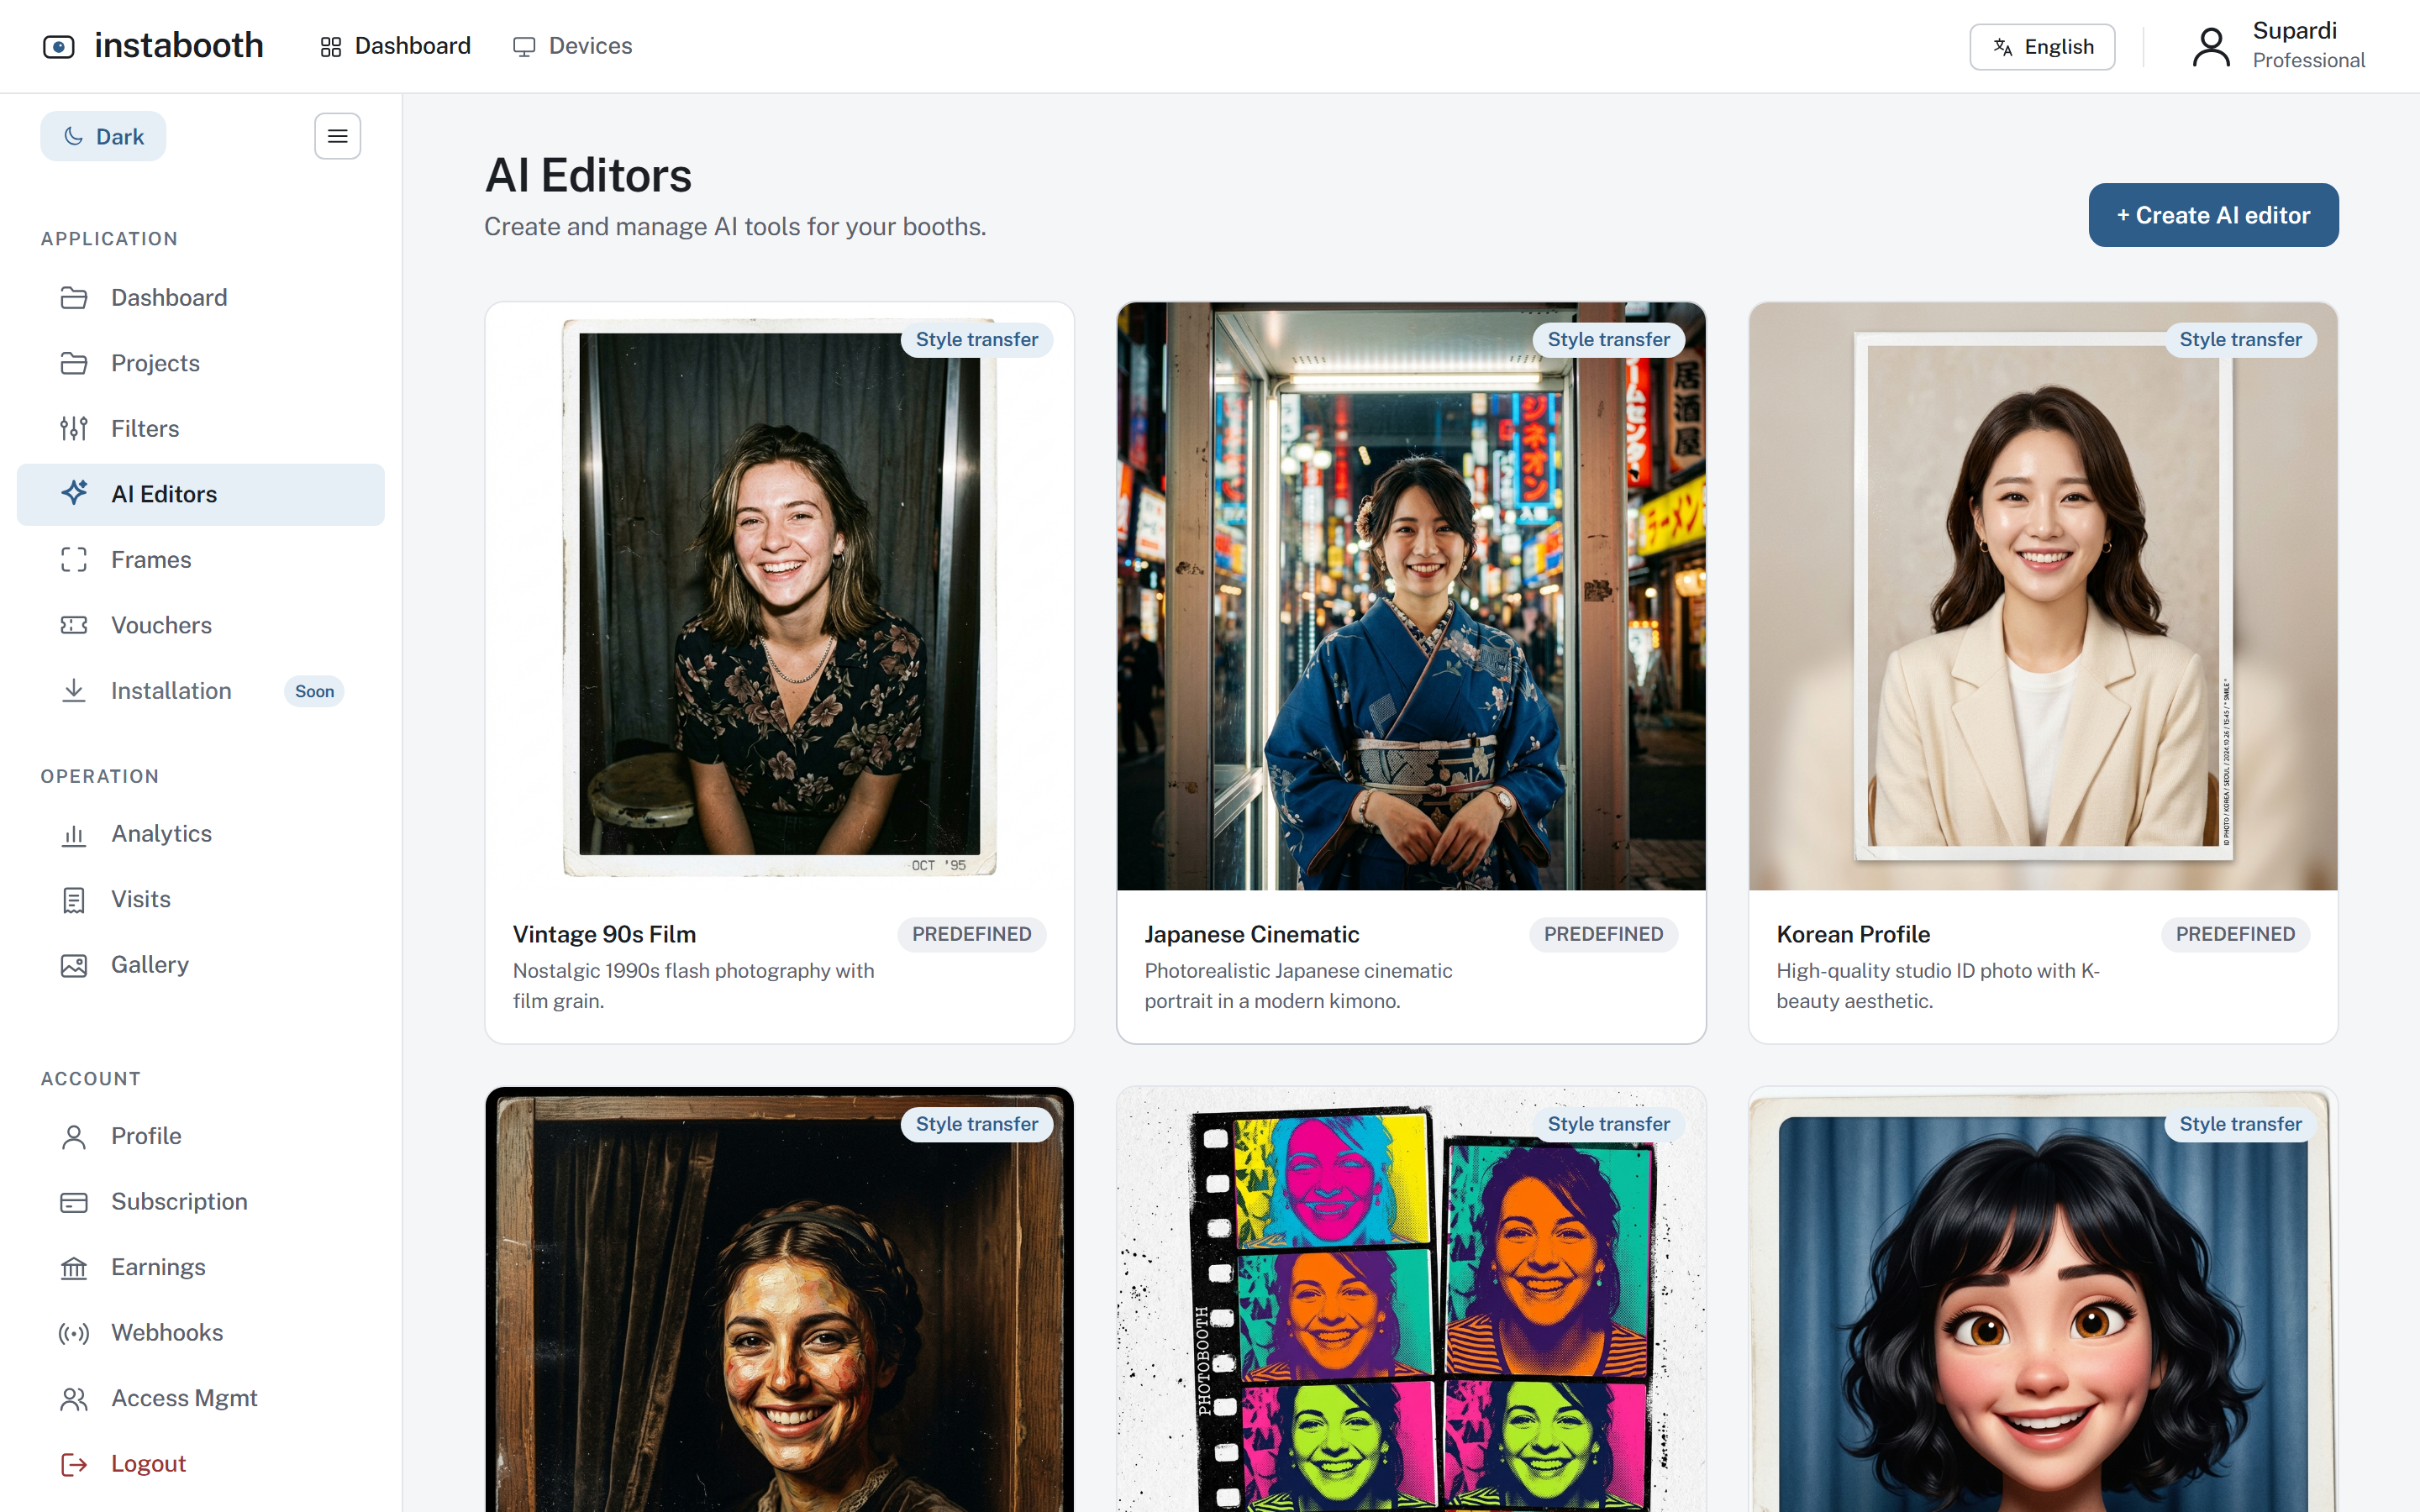2420x1512 pixels.
Task: Click the Installation download icon
Action: (x=74, y=690)
